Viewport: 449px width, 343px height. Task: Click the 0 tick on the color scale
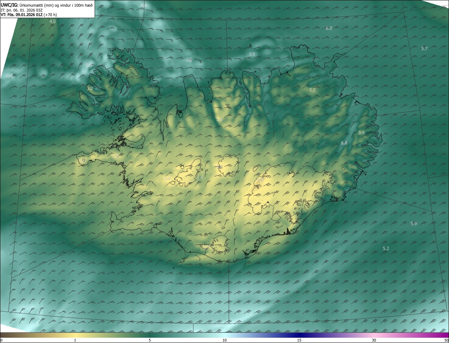click(1, 340)
